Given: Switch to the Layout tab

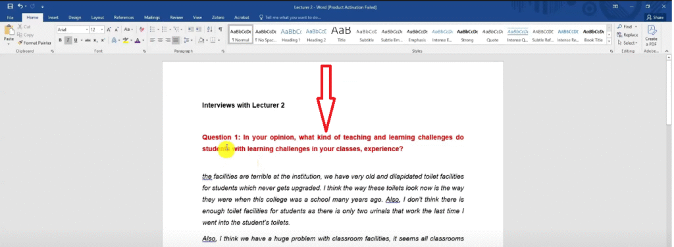Looking at the screenshot, I should (x=97, y=18).
